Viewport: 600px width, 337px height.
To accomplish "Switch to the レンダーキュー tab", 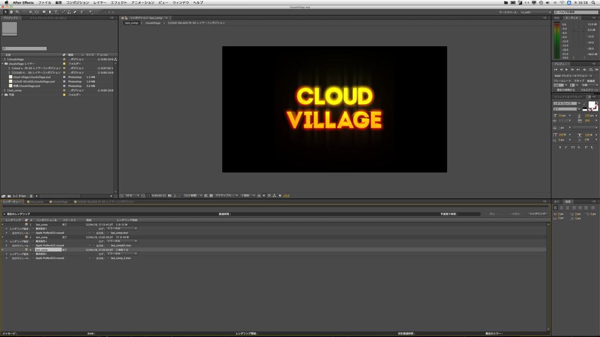I will tap(12, 202).
